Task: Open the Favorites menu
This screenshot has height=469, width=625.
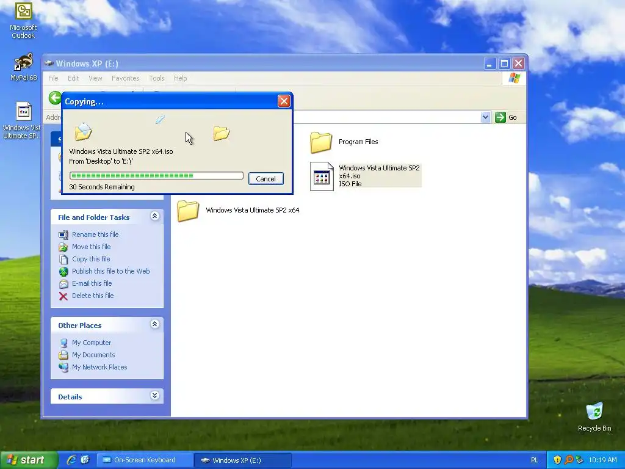Action: 126,78
